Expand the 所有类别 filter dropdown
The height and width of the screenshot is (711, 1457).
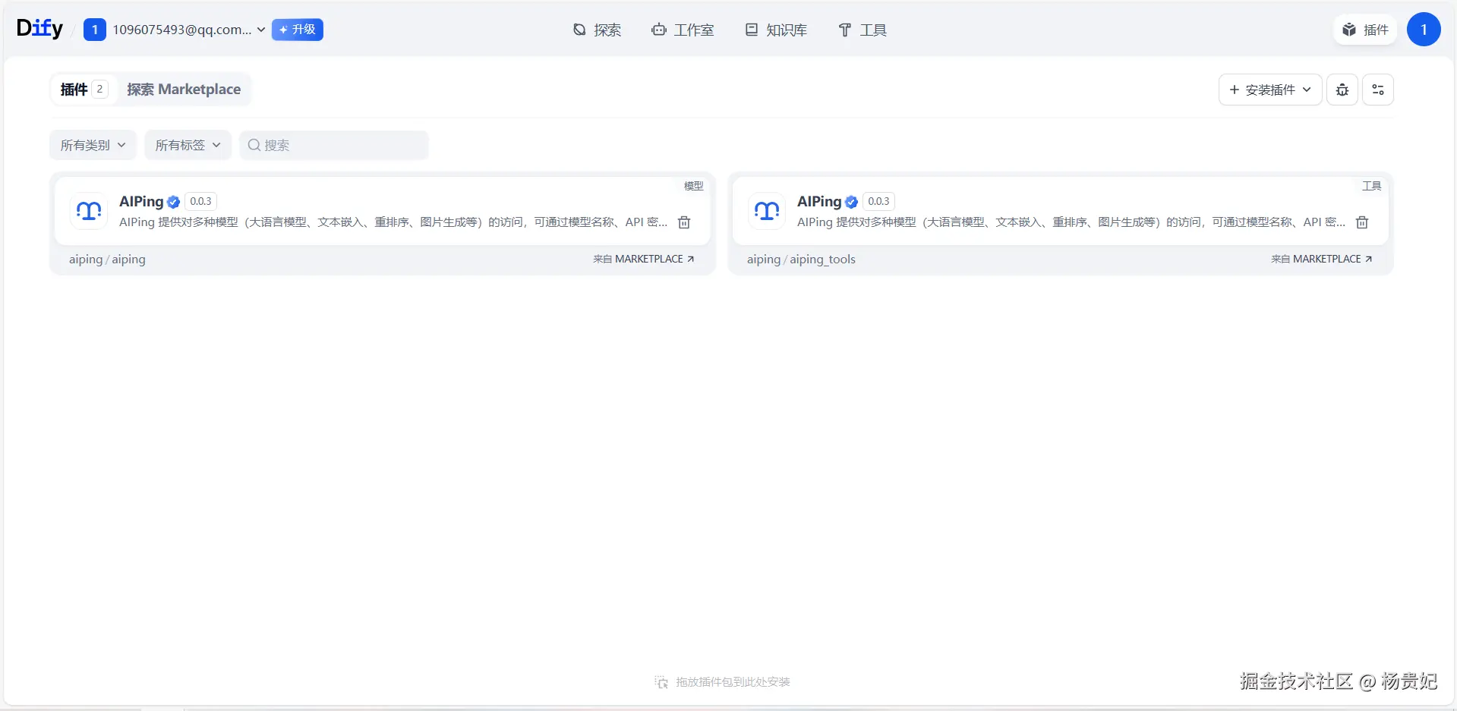click(93, 145)
